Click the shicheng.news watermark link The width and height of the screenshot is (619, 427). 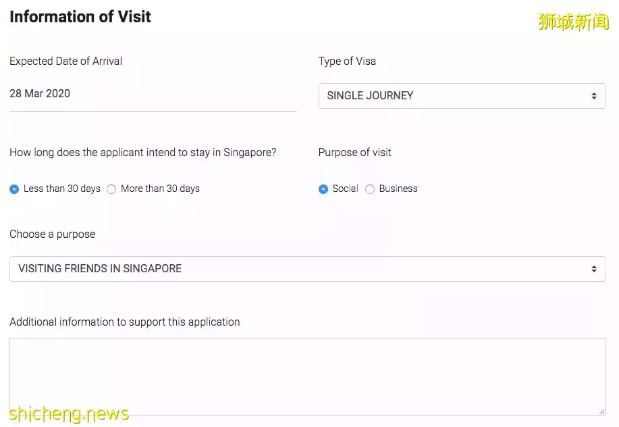point(69,413)
